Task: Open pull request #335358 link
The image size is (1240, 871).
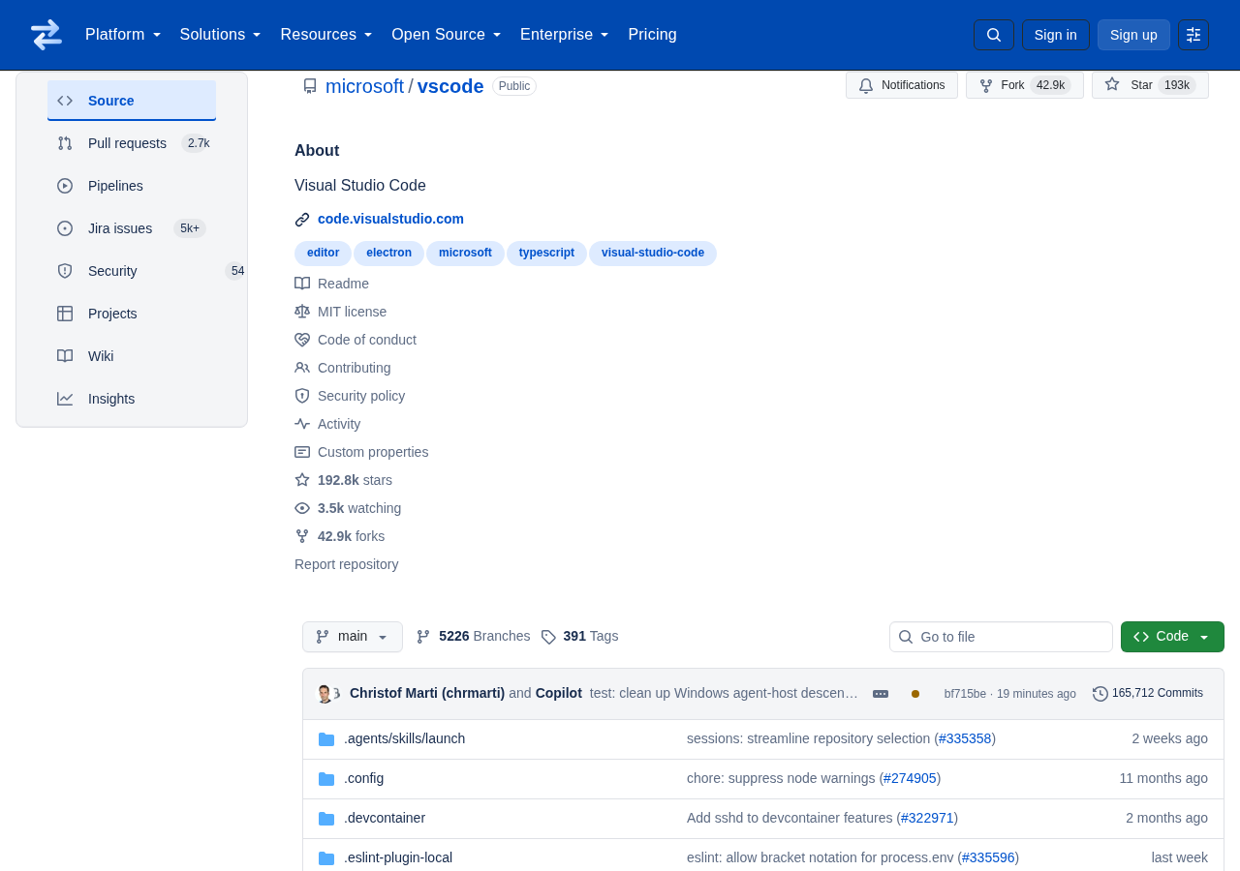Action: pyautogui.click(x=965, y=738)
